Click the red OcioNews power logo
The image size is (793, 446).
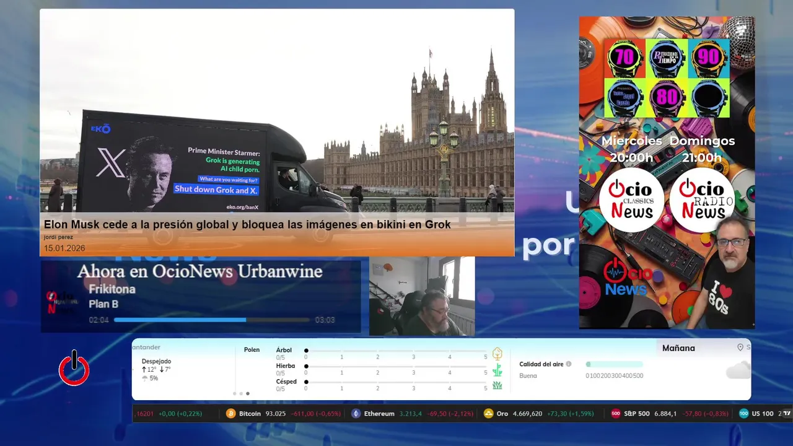click(x=74, y=369)
